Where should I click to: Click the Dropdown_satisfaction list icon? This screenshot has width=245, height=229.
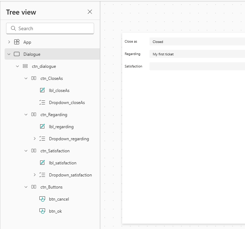click(42, 175)
